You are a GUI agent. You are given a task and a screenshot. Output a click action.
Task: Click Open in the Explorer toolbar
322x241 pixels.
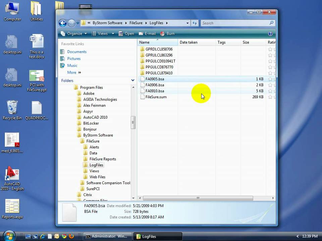click(126, 33)
